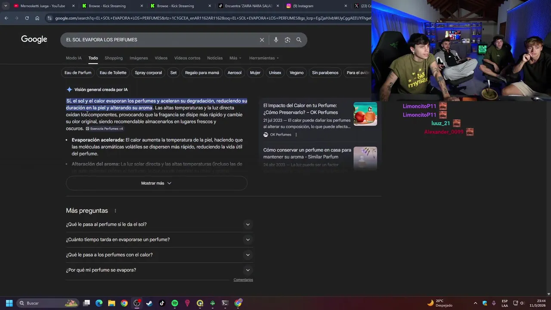Open the Windows Start menu
Screen dimensions: 551x310
pyautogui.click(x=9, y=303)
